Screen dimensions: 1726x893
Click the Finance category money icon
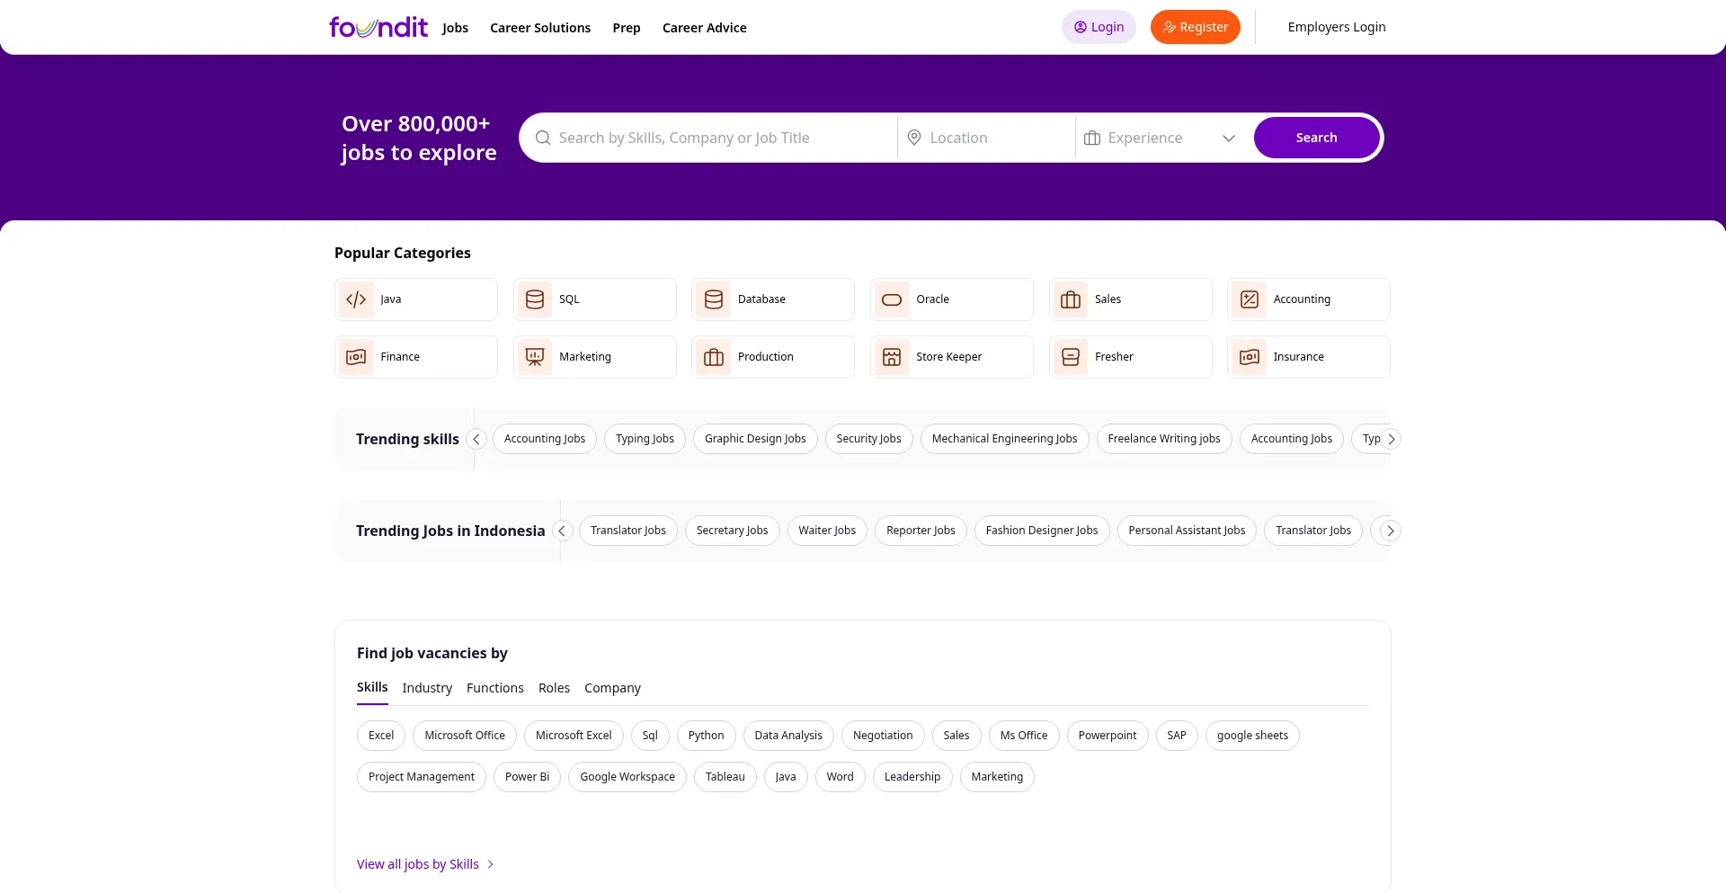coord(356,357)
